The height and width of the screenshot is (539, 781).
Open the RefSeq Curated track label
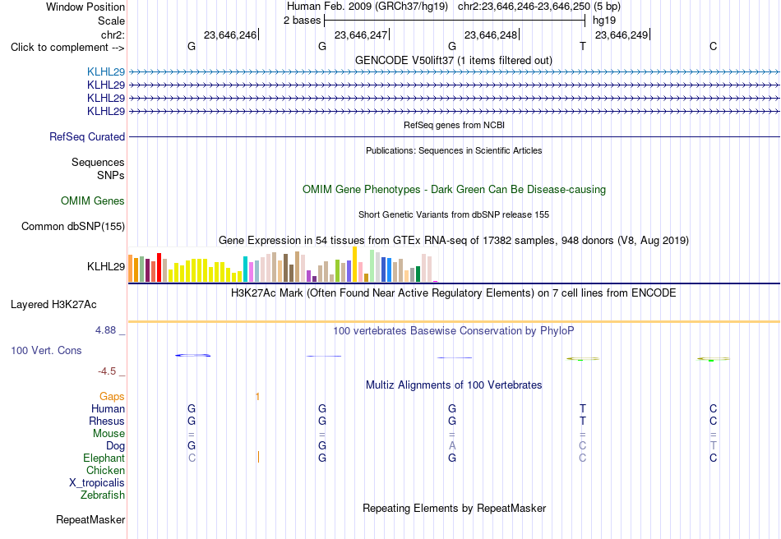click(87, 137)
